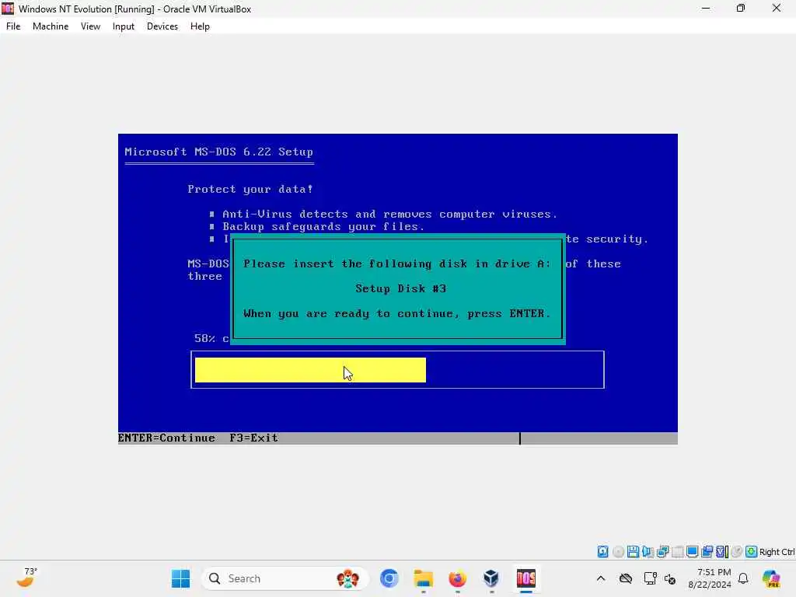Open network settings from tray icon

click(x=650, y=578)
